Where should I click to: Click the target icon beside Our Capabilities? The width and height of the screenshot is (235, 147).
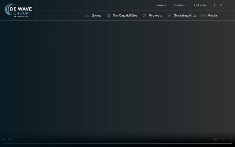[x=108, y=15]
